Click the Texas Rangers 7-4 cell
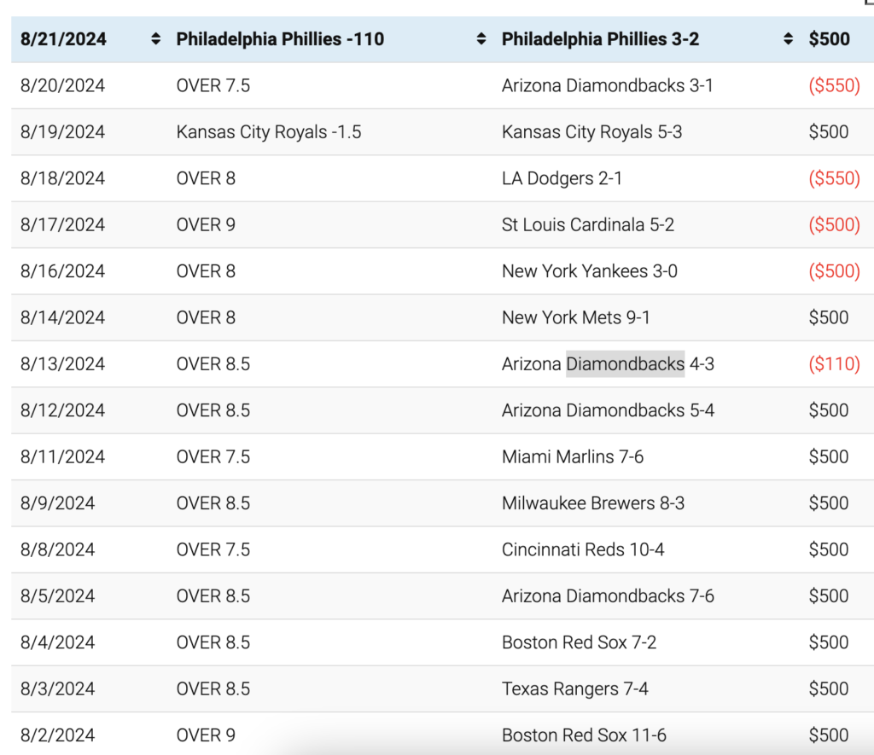This screenshot has width=874, height=755. (574, 688)
